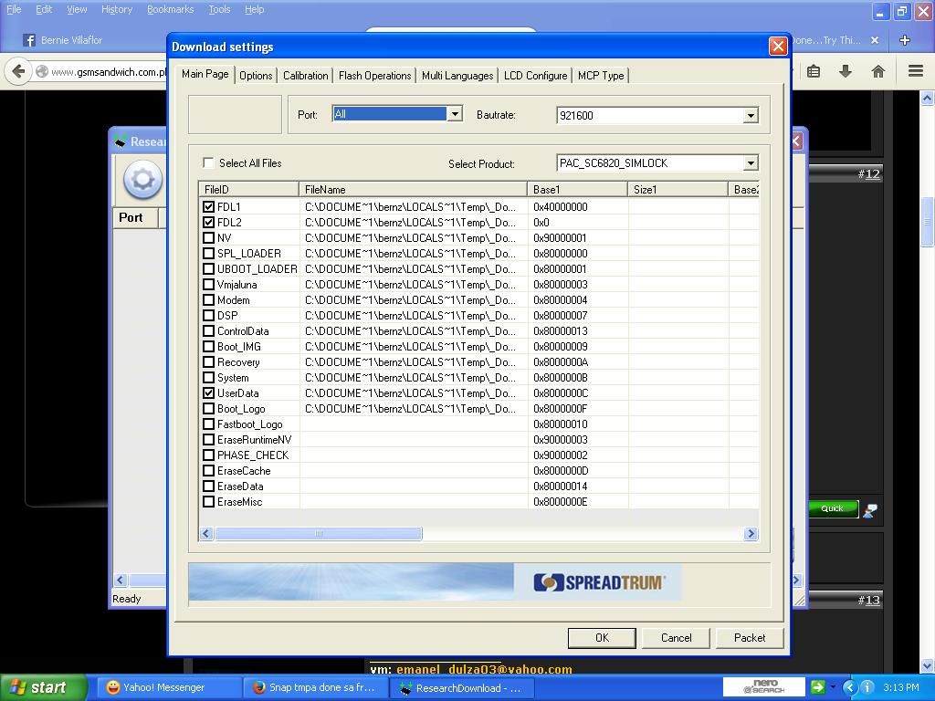The height and width of the screenshot is (701, 935).
Task: Expand the Select Product dropdown
Action: 750,163
